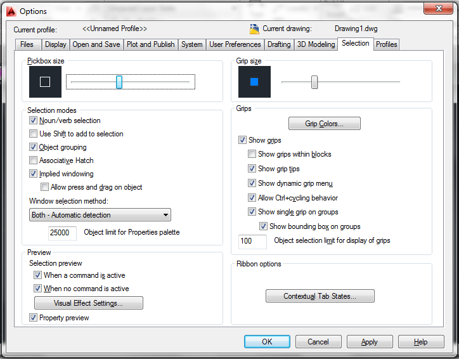Click the Pickbox size slider thumb
This screenshot has height=359, width=459.
pos(119,82)
